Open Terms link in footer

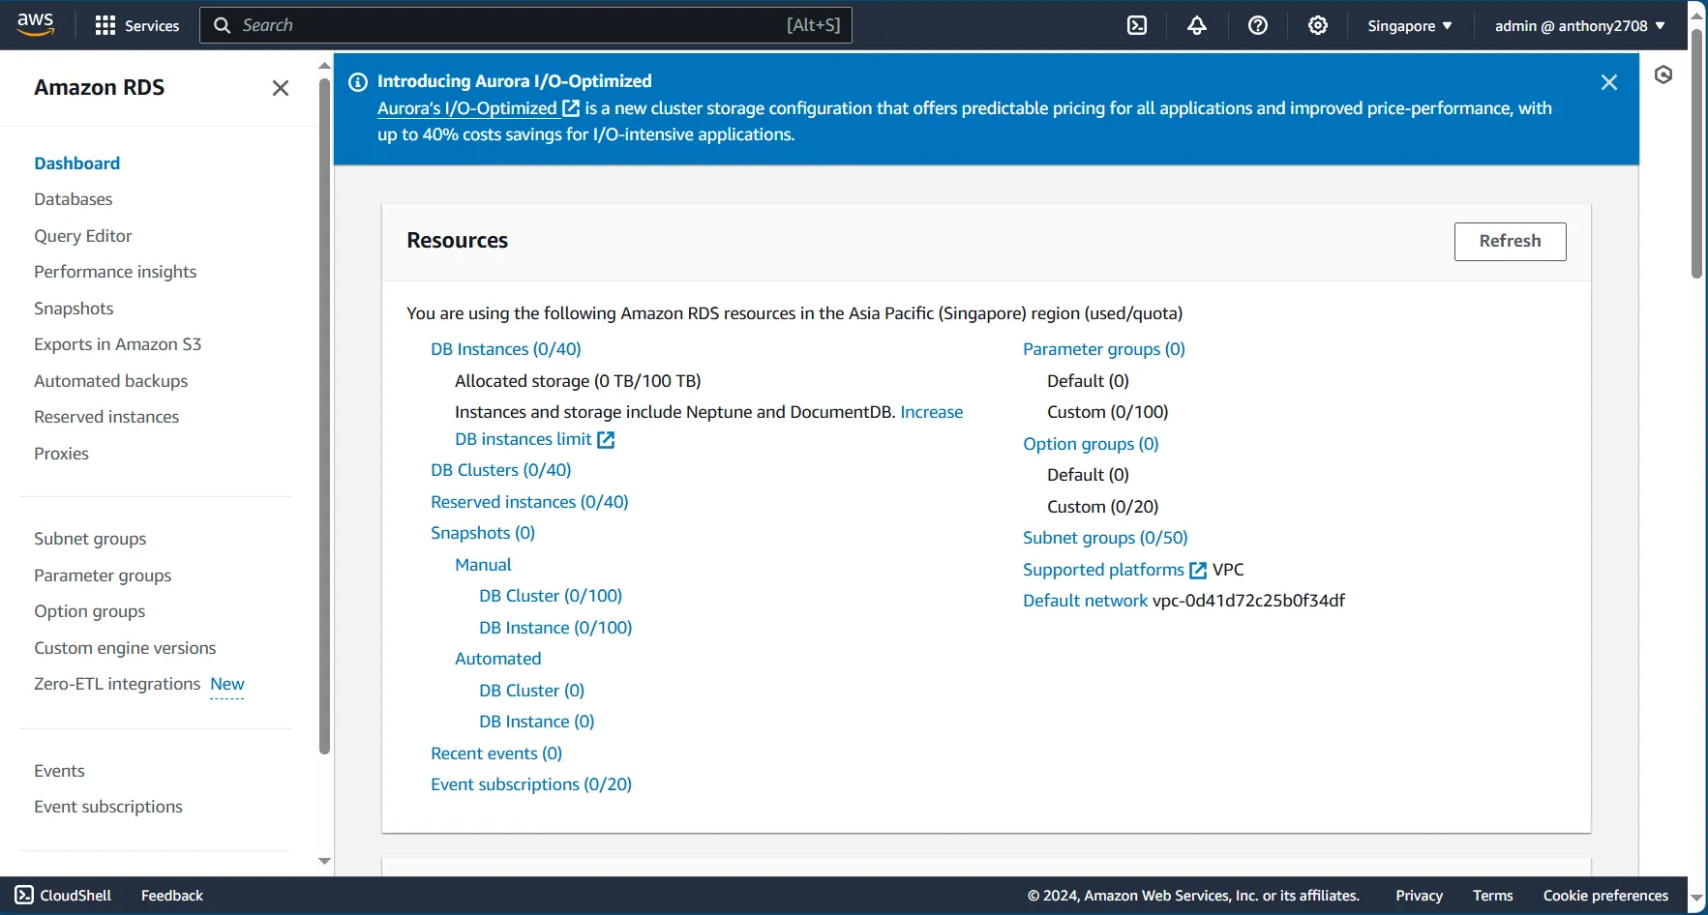[1492, 896]
